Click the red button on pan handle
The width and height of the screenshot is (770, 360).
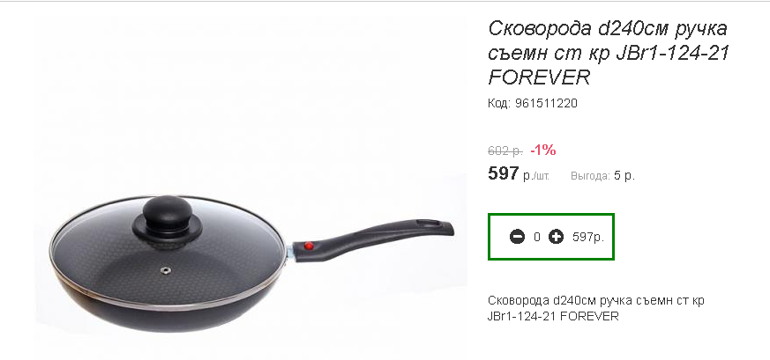[309, 246]
